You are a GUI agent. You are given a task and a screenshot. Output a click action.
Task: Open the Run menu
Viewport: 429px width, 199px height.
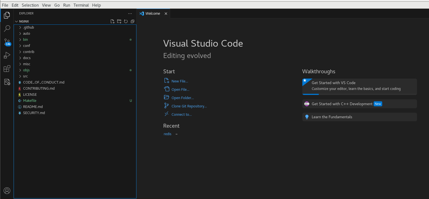click(x=67, y=5)
